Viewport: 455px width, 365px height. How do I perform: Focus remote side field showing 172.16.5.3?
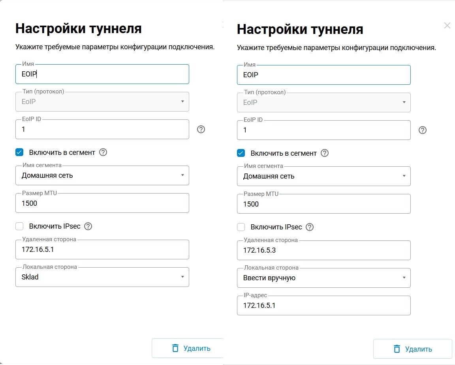point(323,250)
